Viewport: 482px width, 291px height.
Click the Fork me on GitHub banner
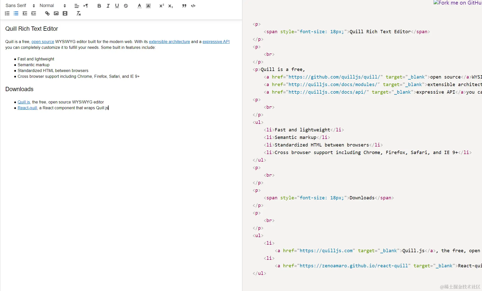tap(458, 3)
